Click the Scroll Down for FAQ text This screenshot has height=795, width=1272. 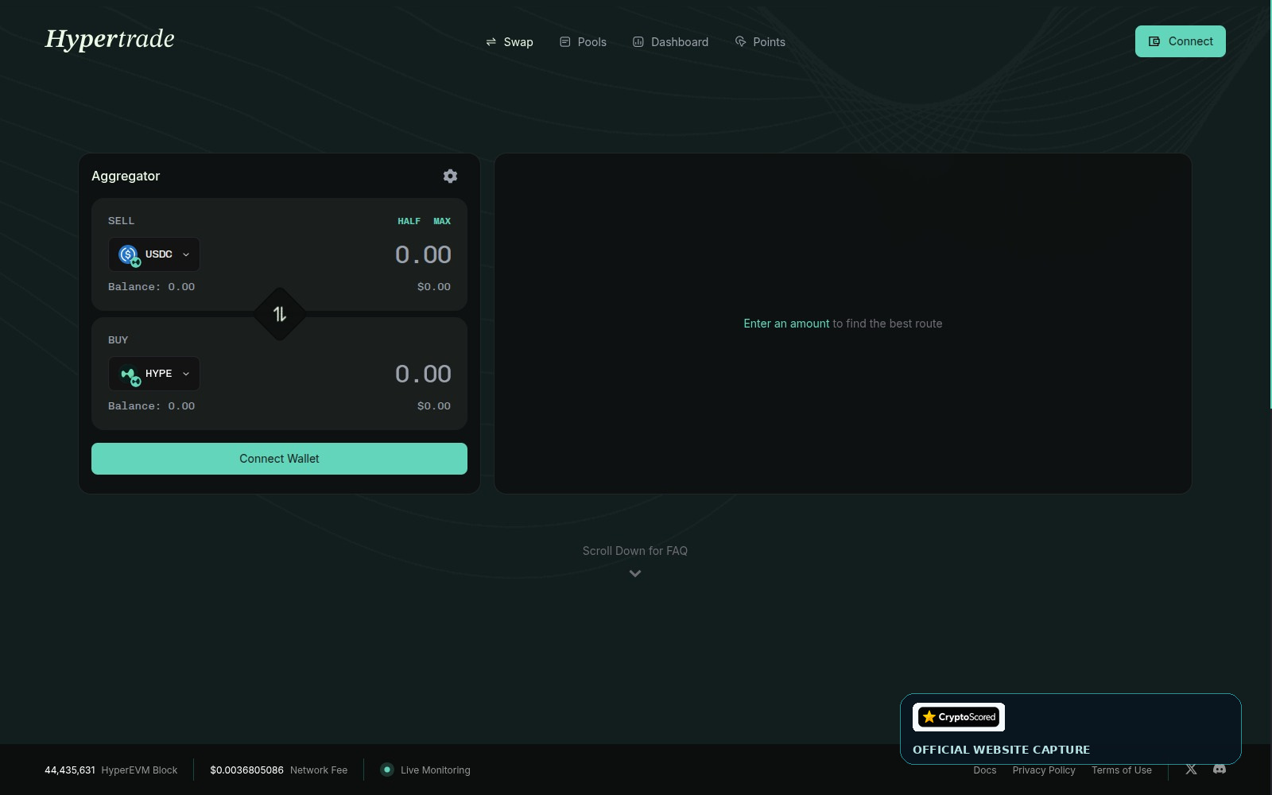(x=635, y=551)
